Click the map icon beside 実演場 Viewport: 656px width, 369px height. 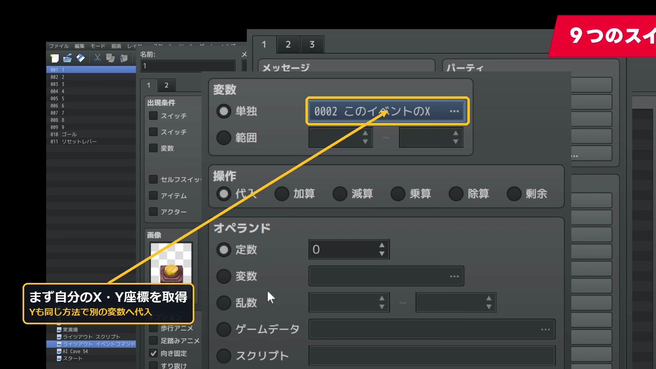59,330
